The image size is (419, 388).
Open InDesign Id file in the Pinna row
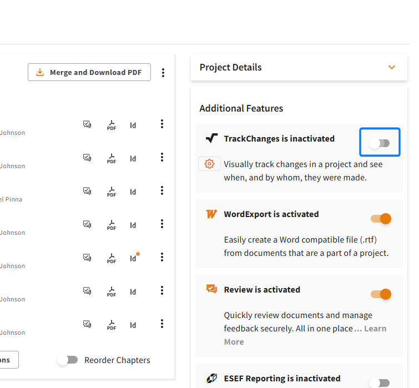(x=133, y=192)
